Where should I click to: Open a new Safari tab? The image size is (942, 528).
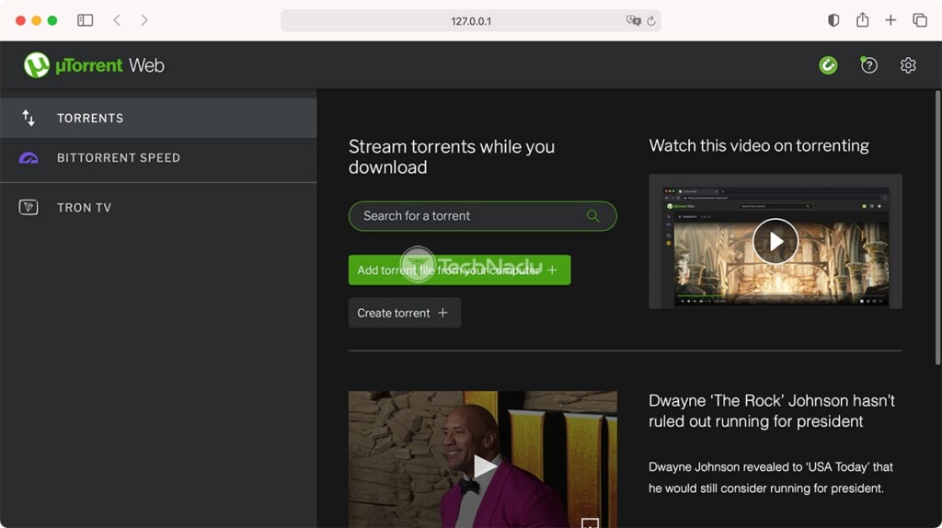coord(890,20)
